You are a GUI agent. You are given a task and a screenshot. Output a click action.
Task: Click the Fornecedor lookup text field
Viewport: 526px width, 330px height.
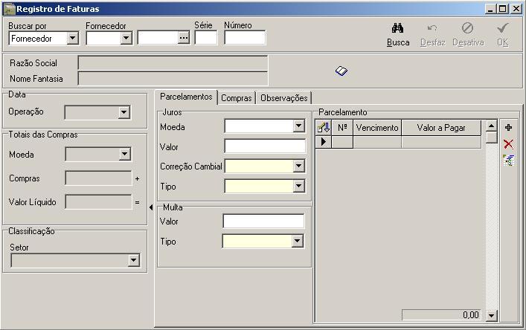pos(158,38)
